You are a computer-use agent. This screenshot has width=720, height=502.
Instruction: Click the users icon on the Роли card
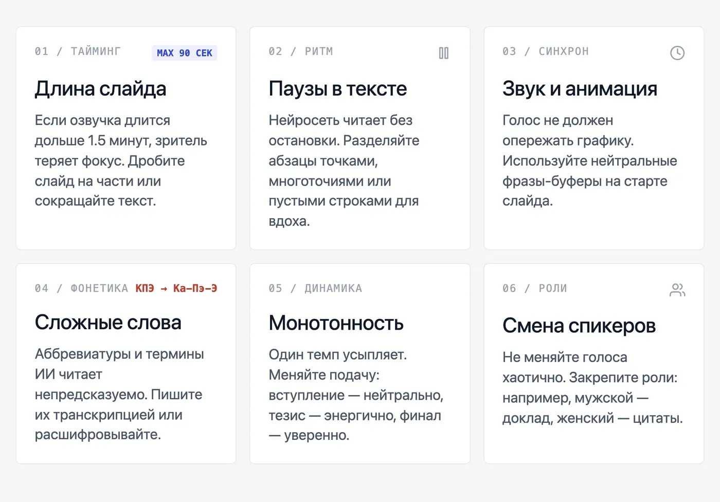(x=677, y=290)
